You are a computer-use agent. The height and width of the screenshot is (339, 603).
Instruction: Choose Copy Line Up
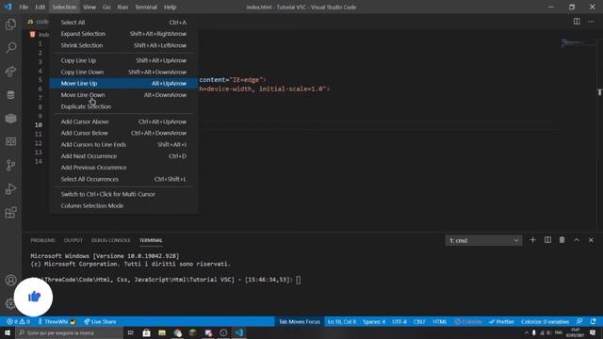[123, 60]
